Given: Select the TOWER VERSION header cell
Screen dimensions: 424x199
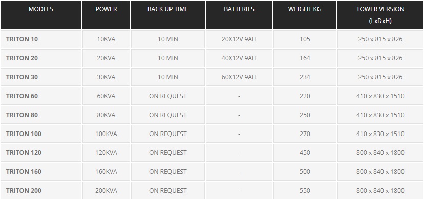Looking at the screenshot, I should (x=380, y=15).
